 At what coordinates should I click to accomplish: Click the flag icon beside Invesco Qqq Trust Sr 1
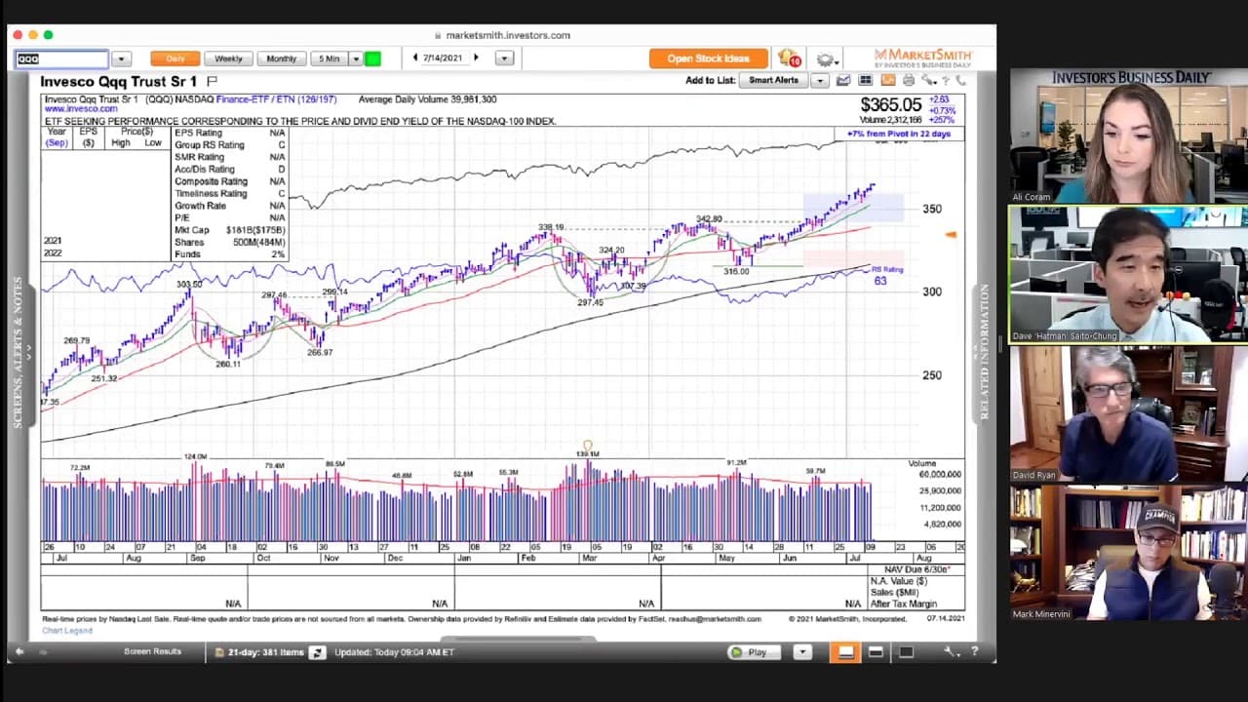pos(212,81)
